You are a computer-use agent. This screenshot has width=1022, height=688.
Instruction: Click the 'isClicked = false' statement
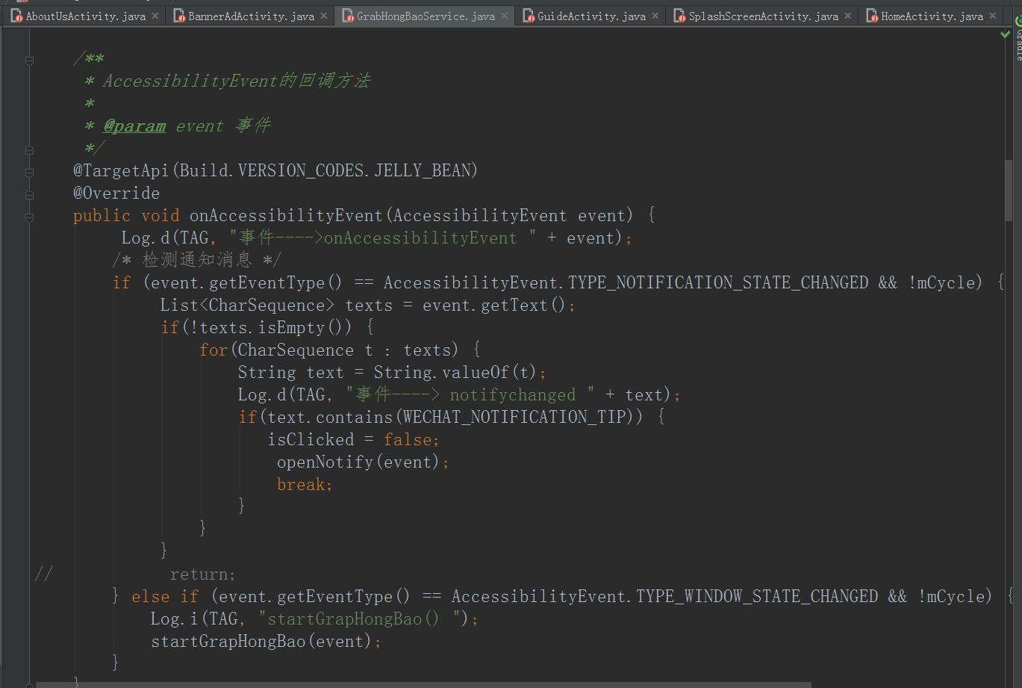click(354, 440)
